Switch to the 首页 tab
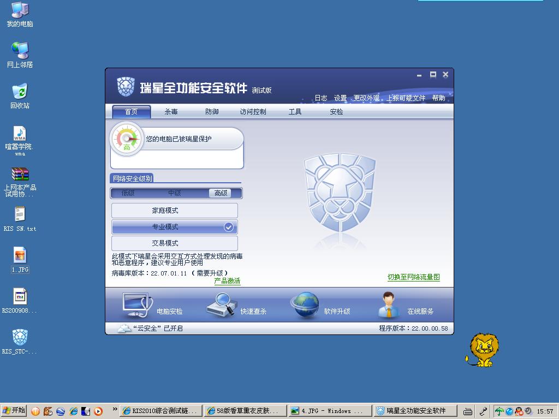 [x=131, y=111]
